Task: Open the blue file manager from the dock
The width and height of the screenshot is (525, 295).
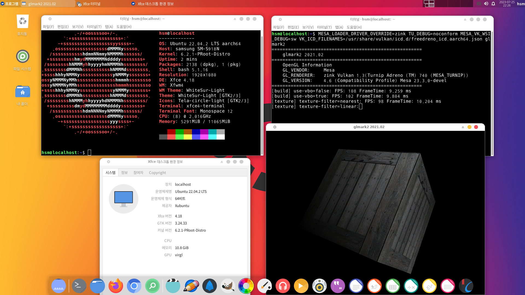Action: 97,286
